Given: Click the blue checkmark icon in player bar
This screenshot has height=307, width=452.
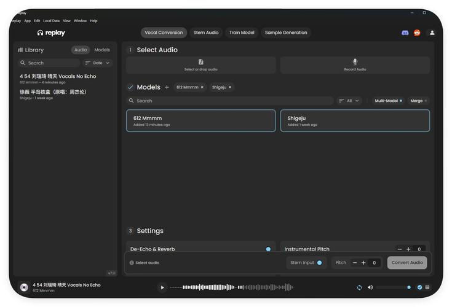Looking at the screenshot, I should (419, 287).
